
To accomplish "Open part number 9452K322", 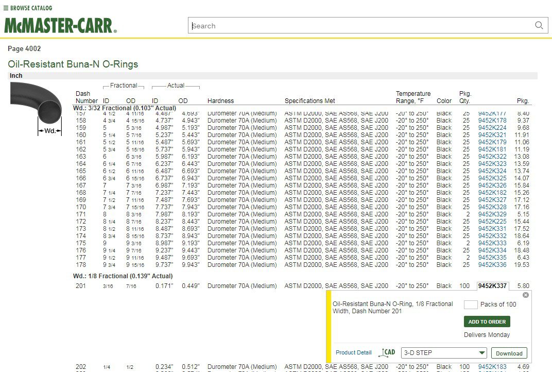I will [492, 157].
